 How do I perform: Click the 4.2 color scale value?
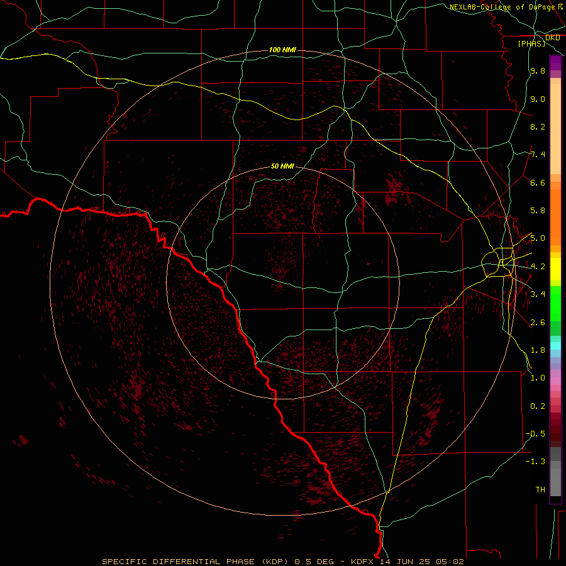[538, 267]
